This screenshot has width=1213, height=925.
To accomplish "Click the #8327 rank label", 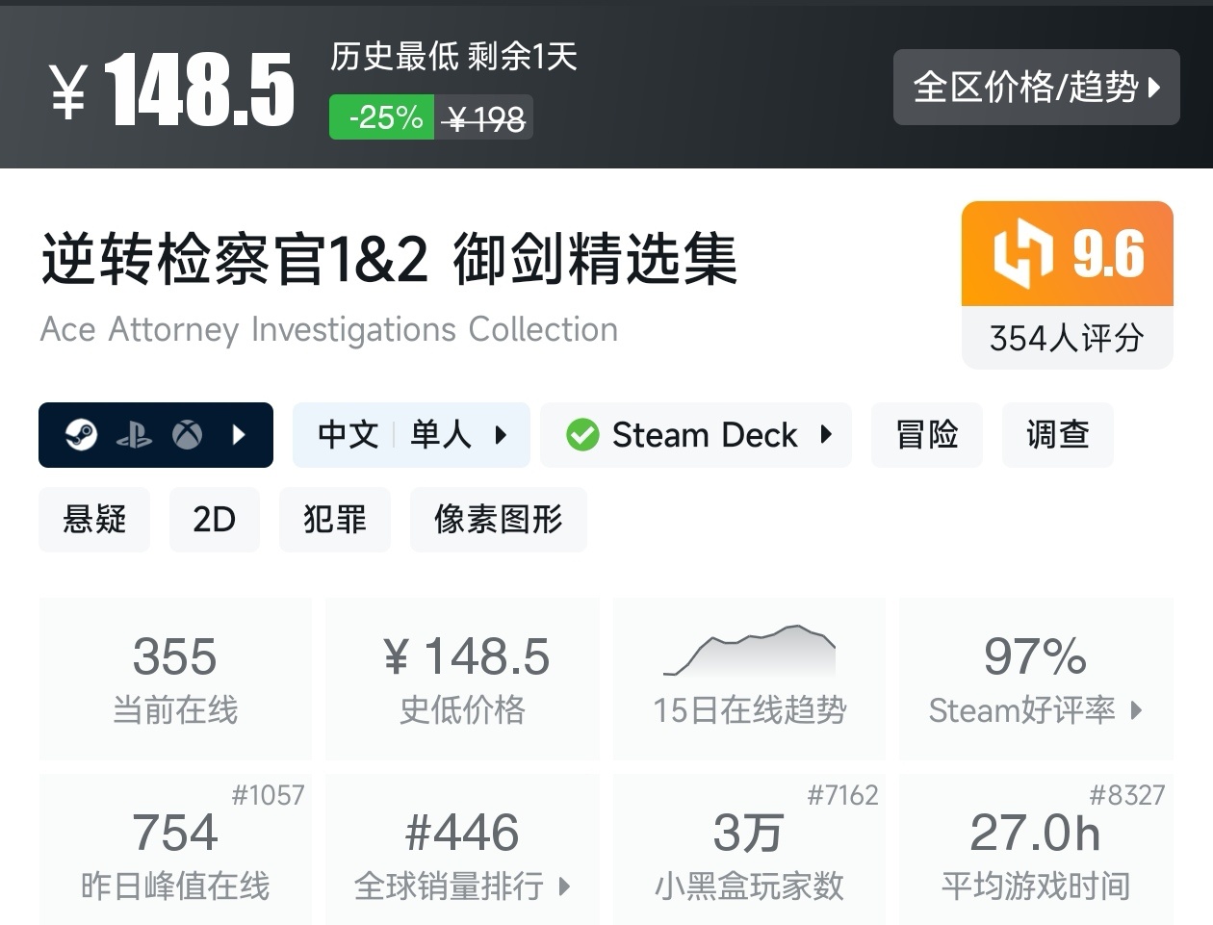I will (x=1127, y=795).
